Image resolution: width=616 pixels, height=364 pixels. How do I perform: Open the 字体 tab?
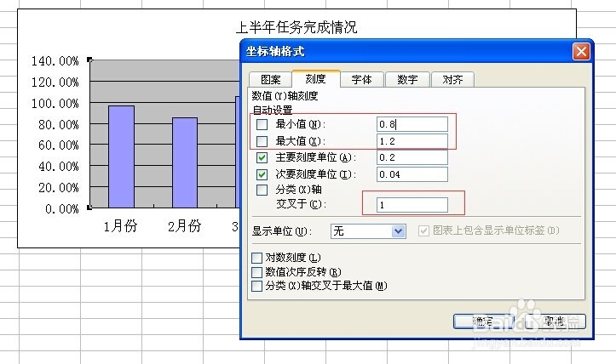pyautogui.click(x=362, y=80)
